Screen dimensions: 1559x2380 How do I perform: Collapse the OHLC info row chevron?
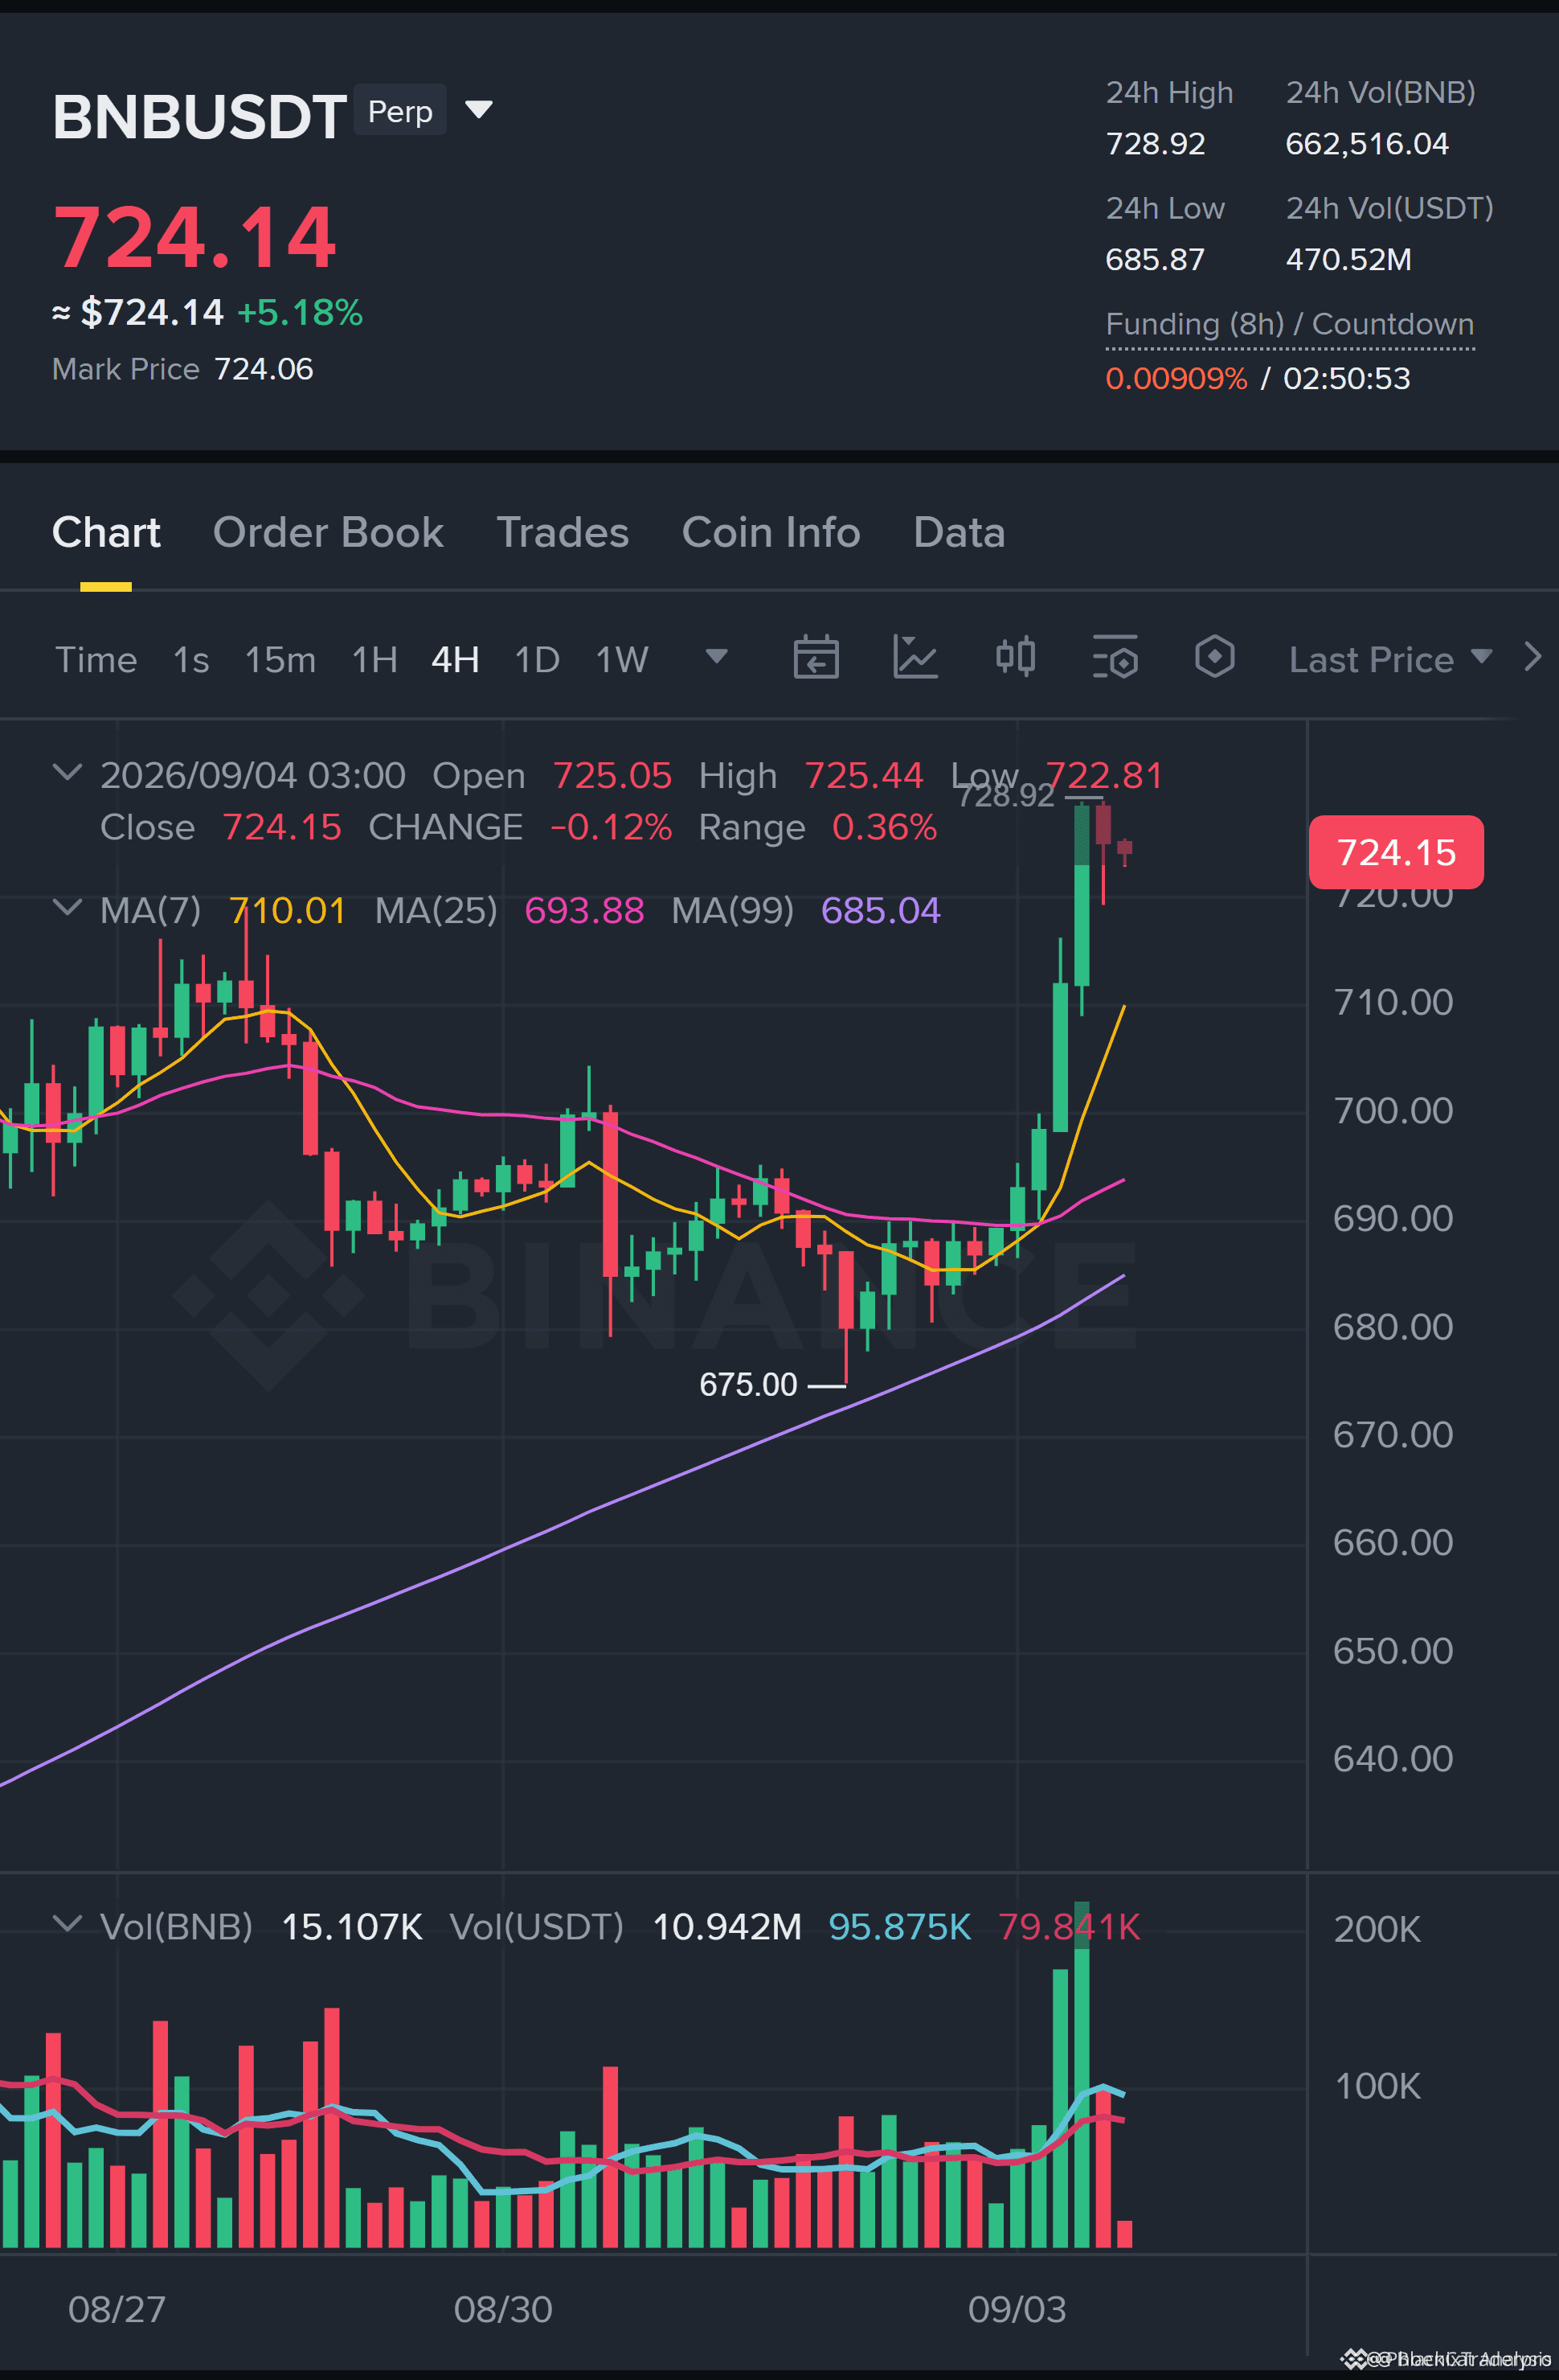point(66,773)
